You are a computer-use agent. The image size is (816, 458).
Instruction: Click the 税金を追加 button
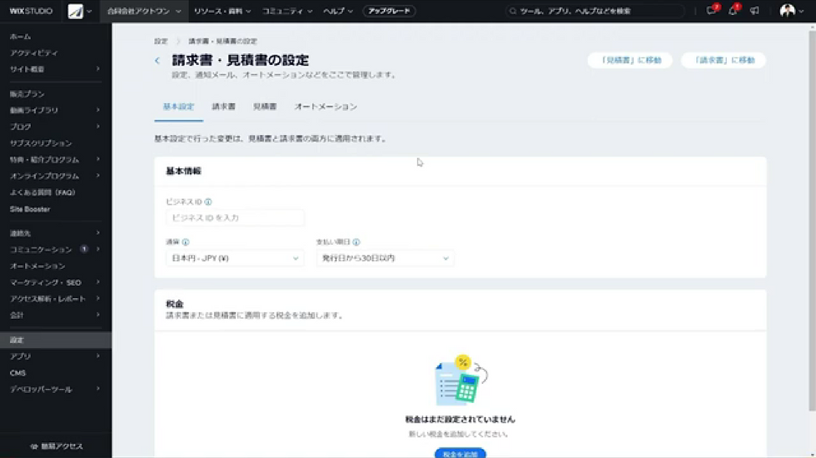[x=460, y=454]
